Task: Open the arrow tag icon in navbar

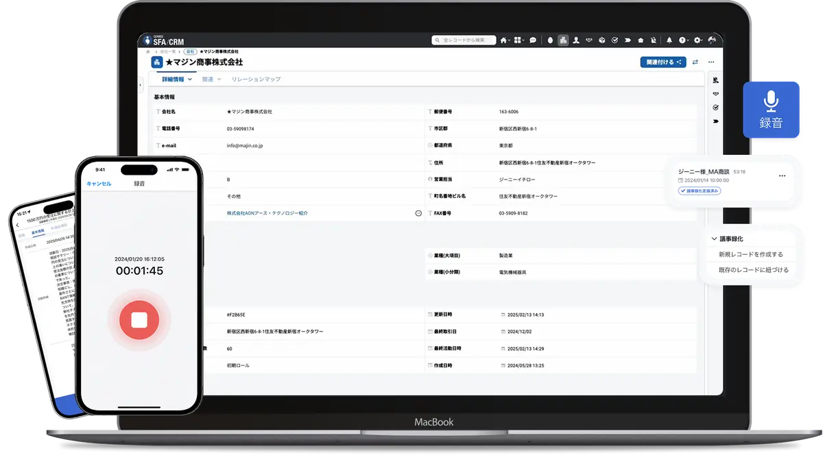Action: pos(628,40)
